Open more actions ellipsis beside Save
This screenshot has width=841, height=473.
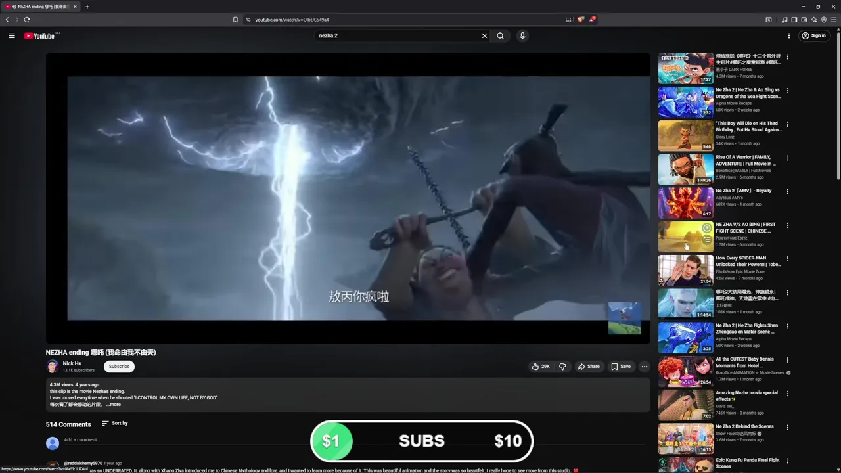645,367
